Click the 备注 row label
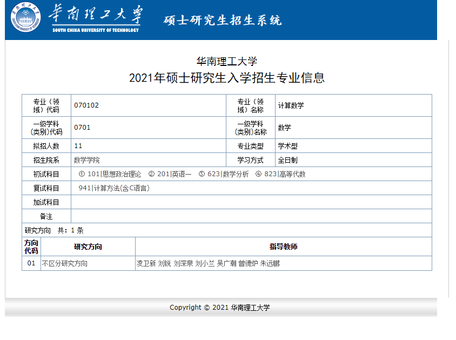Screen dimensions: 456x340 point(46,216)
